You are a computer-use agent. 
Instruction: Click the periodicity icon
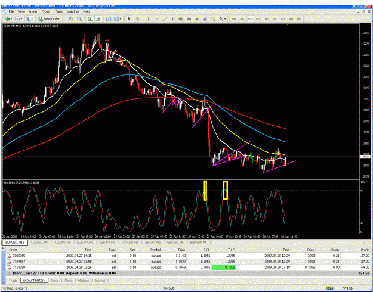pyautogui.click(x=214, y=19)
